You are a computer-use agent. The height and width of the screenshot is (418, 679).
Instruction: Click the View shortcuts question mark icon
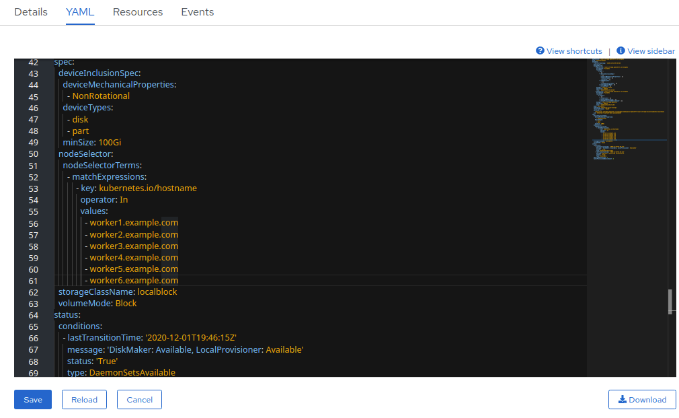pos(540,51)
